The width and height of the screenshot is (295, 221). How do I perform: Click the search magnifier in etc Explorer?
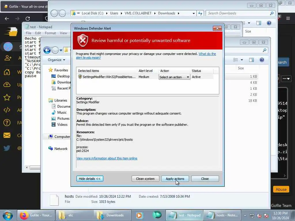coord(265,50)
